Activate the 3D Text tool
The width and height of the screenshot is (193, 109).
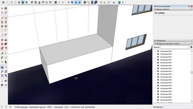(6, 62)
